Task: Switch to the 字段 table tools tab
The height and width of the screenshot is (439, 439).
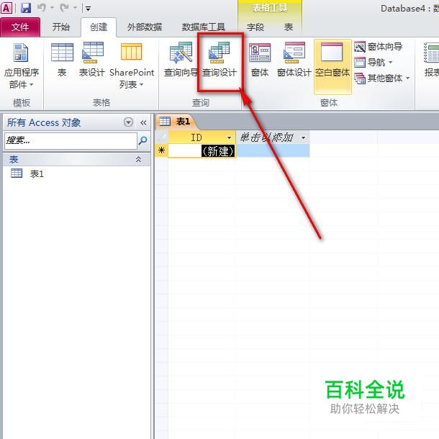Action: point(255,27)
